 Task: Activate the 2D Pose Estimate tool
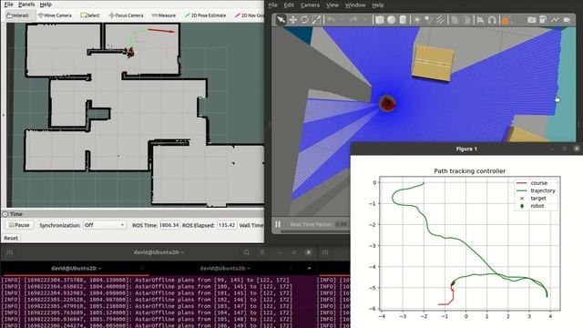[x=205, y=15]
